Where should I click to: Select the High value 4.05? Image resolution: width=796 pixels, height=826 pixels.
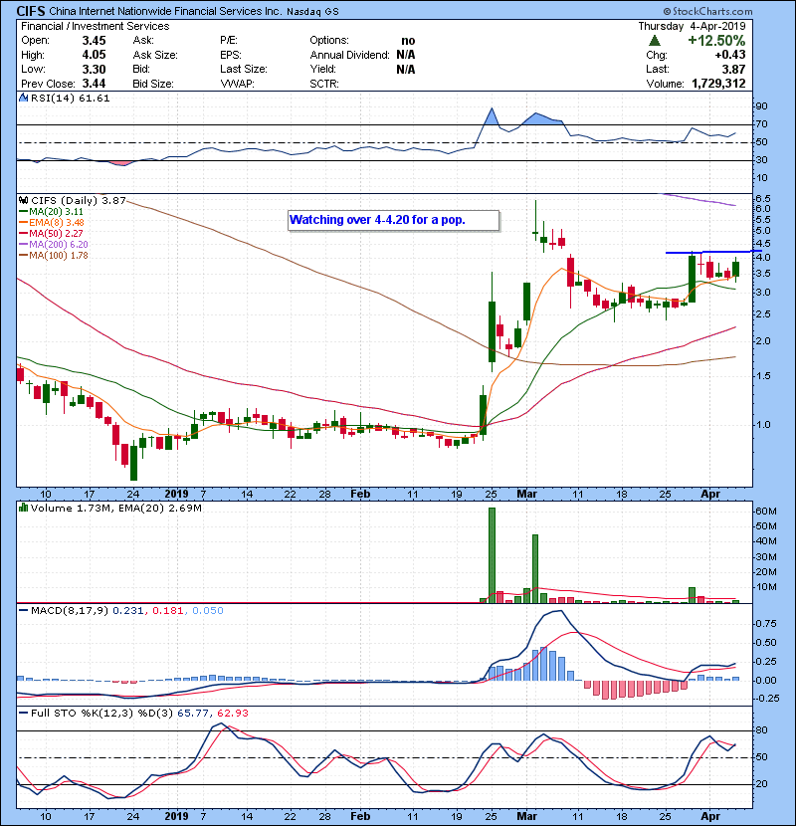tap(94, 55)
